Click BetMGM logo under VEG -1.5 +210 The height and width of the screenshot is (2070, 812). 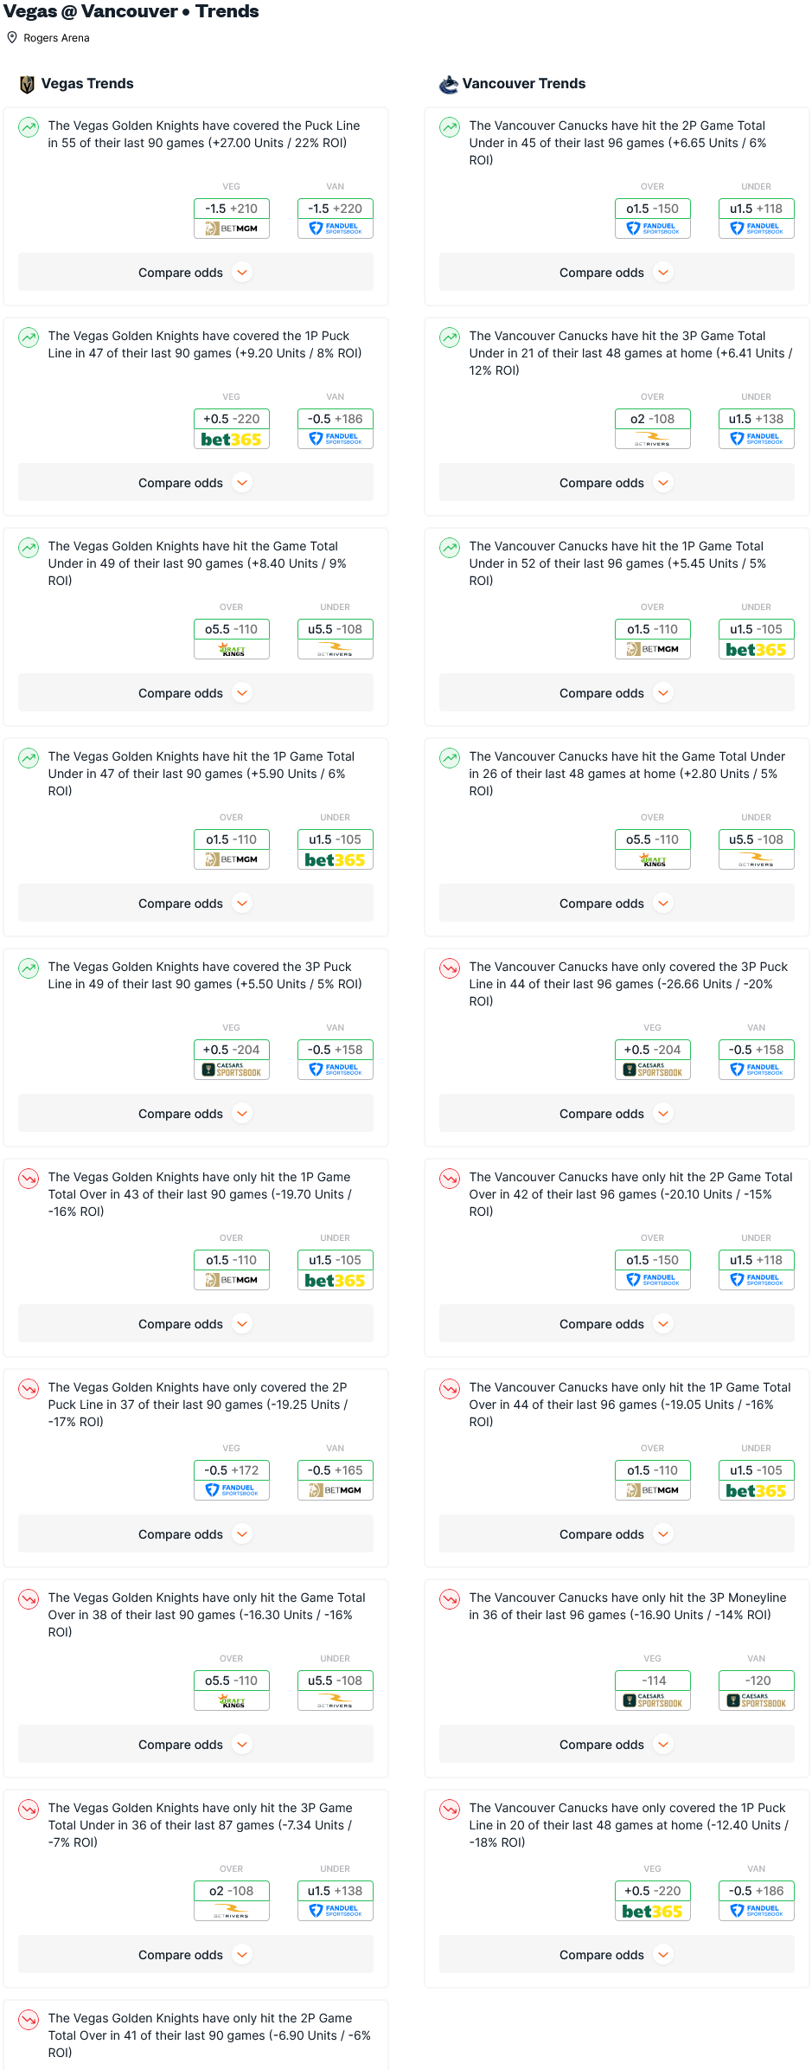tap(232, 228)
